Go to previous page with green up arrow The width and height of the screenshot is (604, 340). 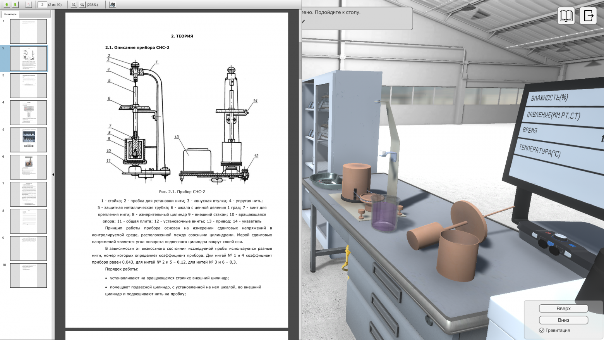(7, 5)
